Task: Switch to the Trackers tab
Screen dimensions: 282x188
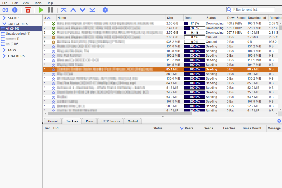Action: pos(72,121)
